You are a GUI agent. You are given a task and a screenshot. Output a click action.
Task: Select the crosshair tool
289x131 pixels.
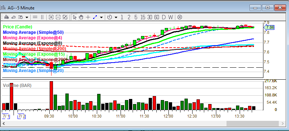tap(88, 17)
